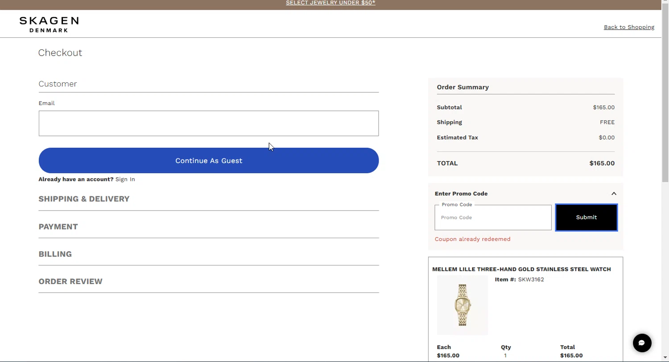
Task: Go Back to Shopping link
Action: coord(629,27)
